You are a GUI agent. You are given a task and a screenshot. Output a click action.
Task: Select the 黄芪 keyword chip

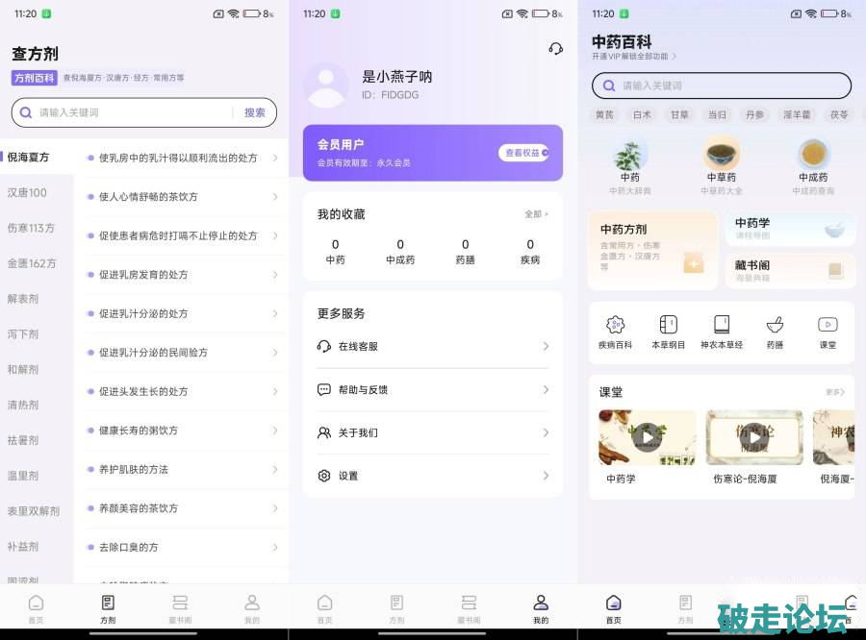(604, 114)
